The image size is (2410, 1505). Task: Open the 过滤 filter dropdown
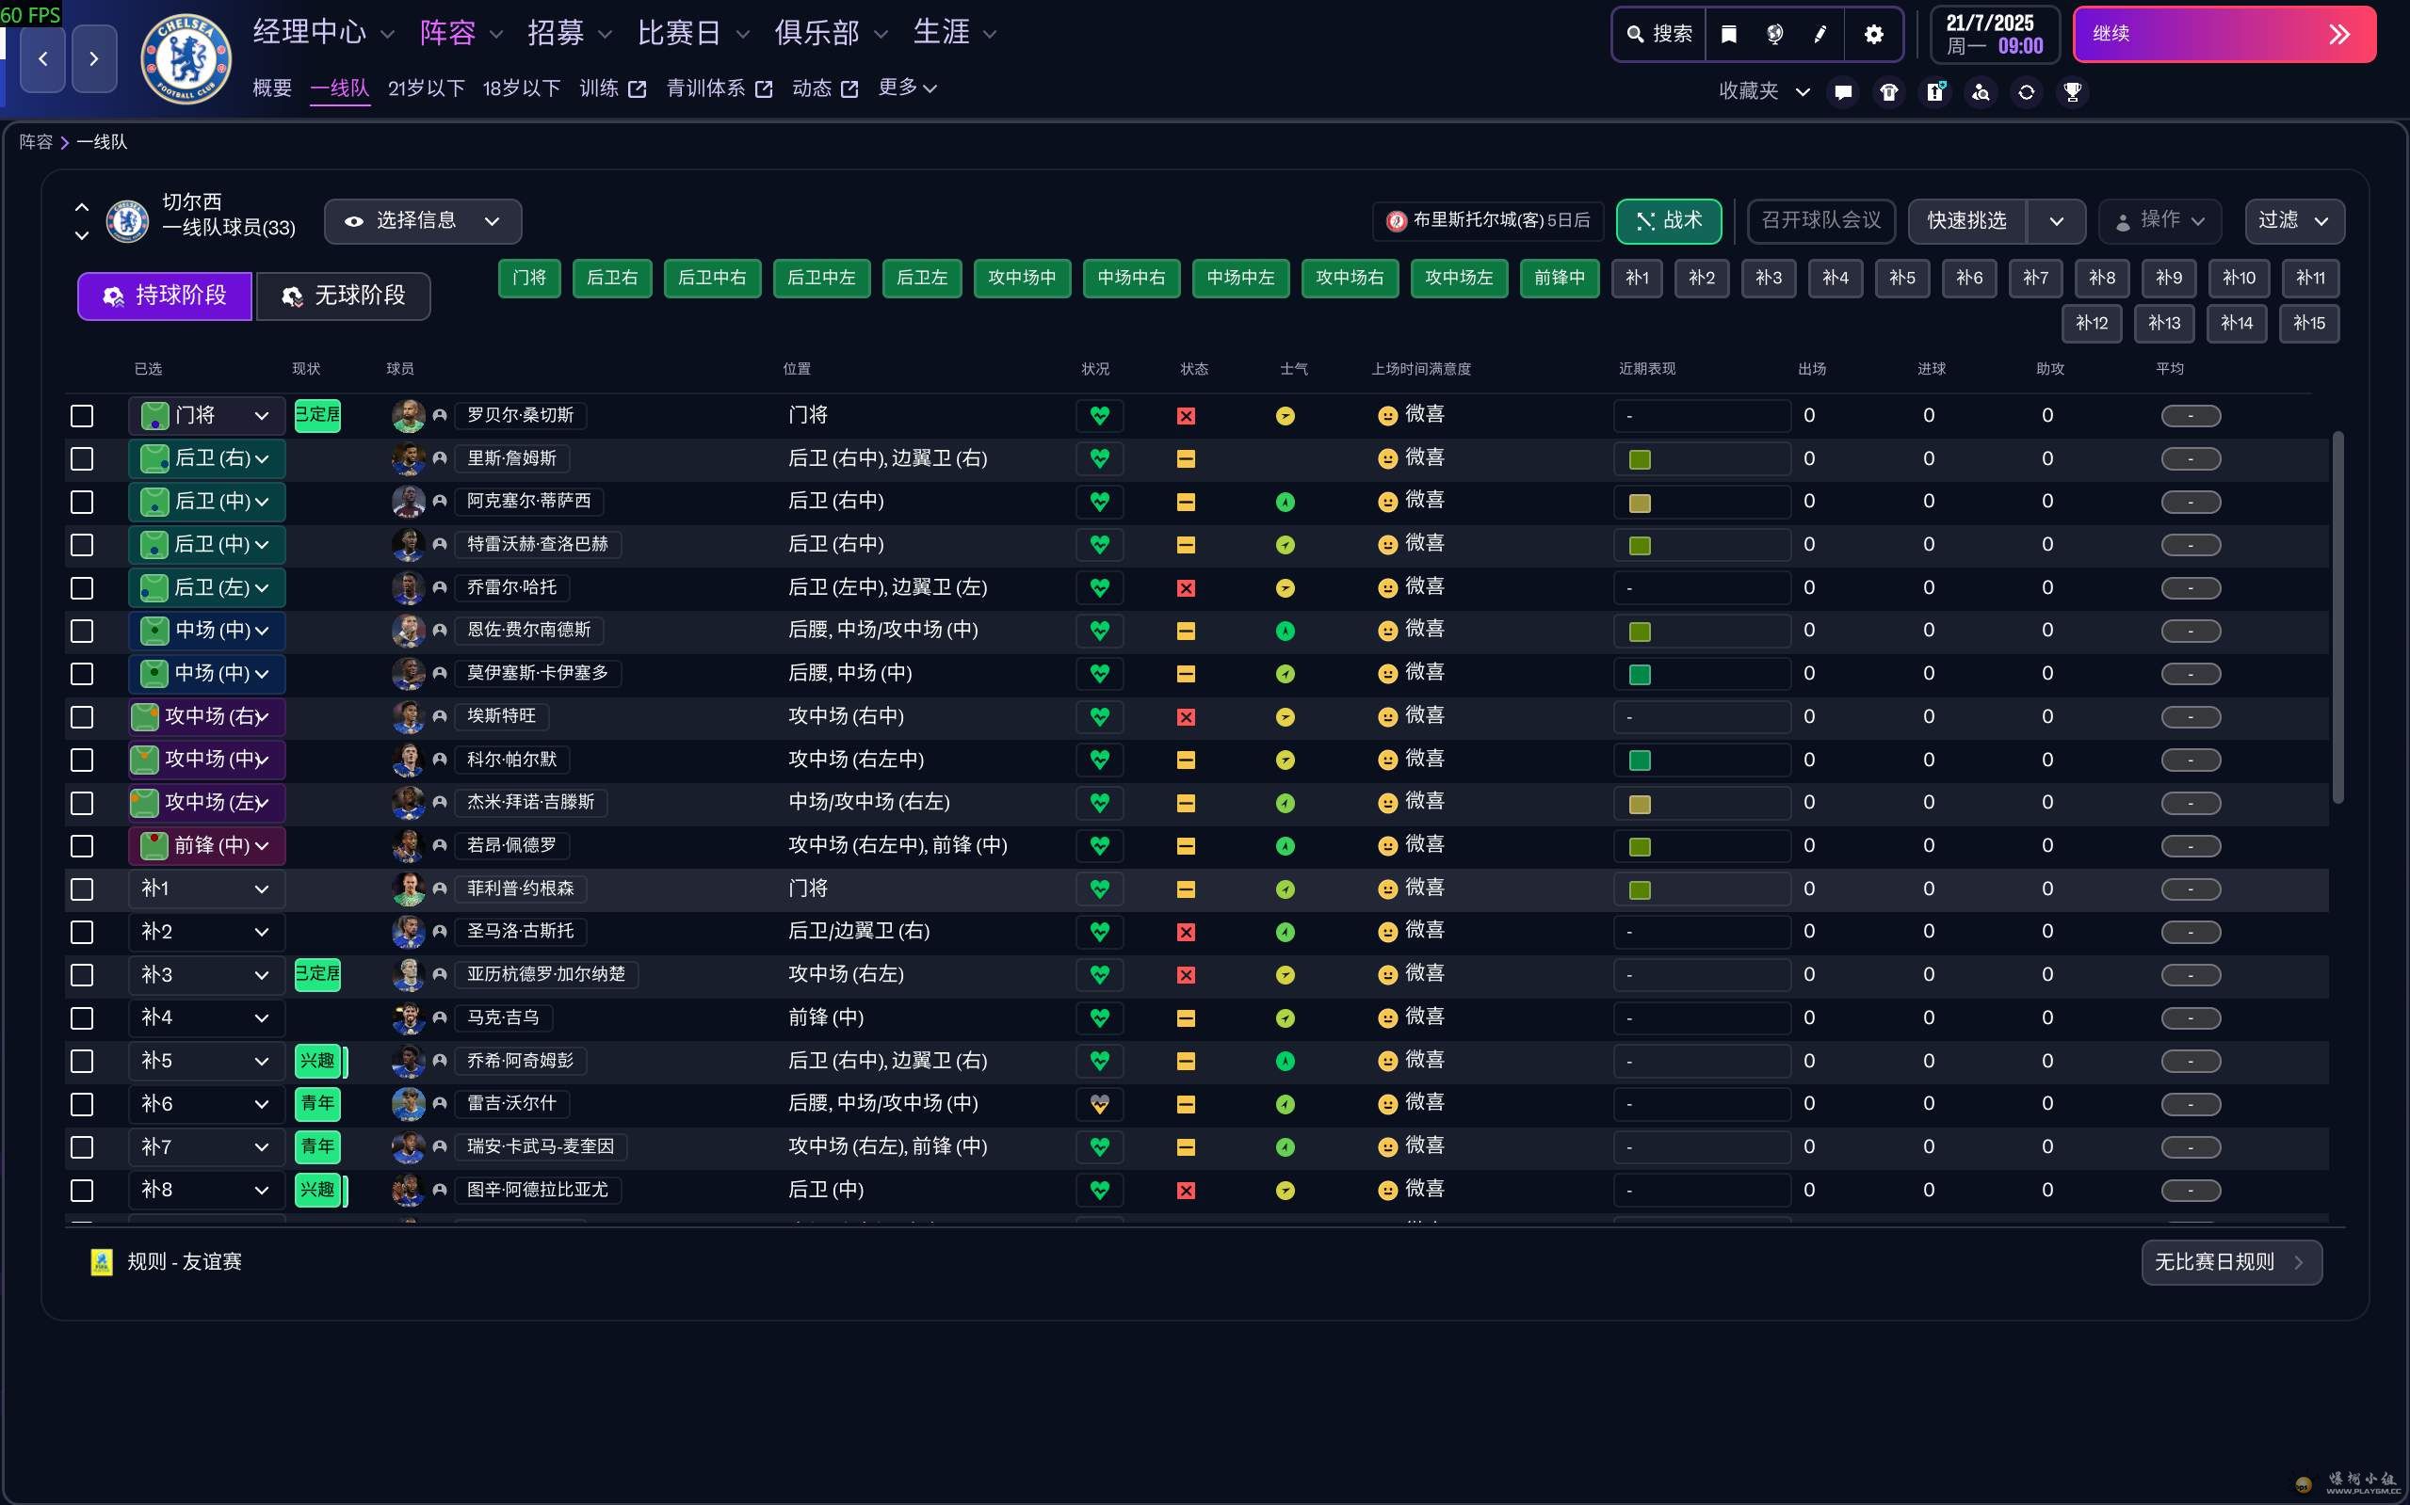[2293, 221]
